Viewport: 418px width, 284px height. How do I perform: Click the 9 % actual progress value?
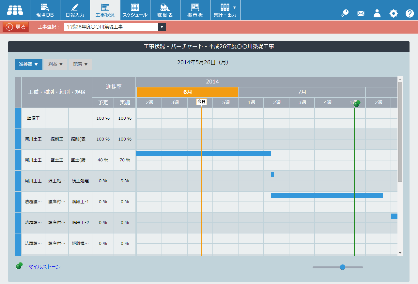point(125,181)
